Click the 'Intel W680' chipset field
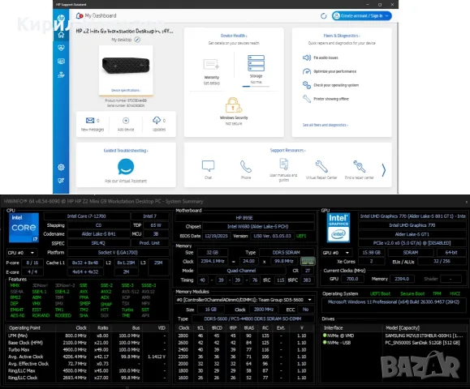 click(258, 227)
